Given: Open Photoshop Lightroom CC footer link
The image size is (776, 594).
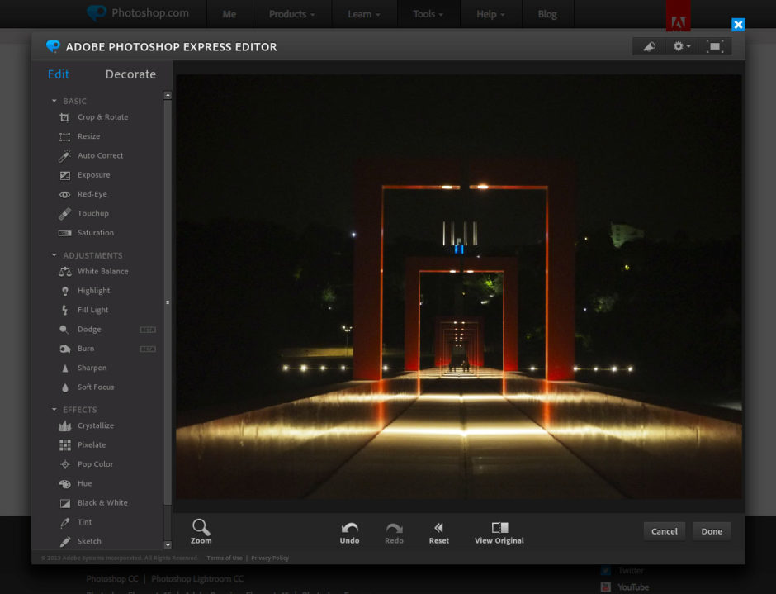Looking at the screenshot, I should click(x=197, y=579).
